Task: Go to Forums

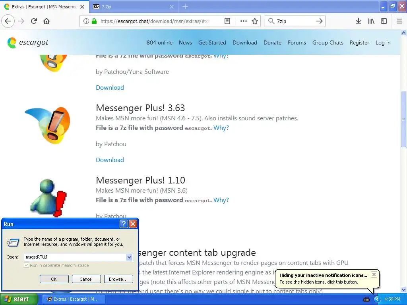Action: click(297, 42)
